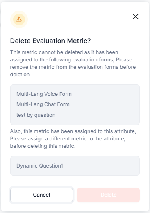Click the orange warning triangle icon
150x213 pixels.
[19, 19]
